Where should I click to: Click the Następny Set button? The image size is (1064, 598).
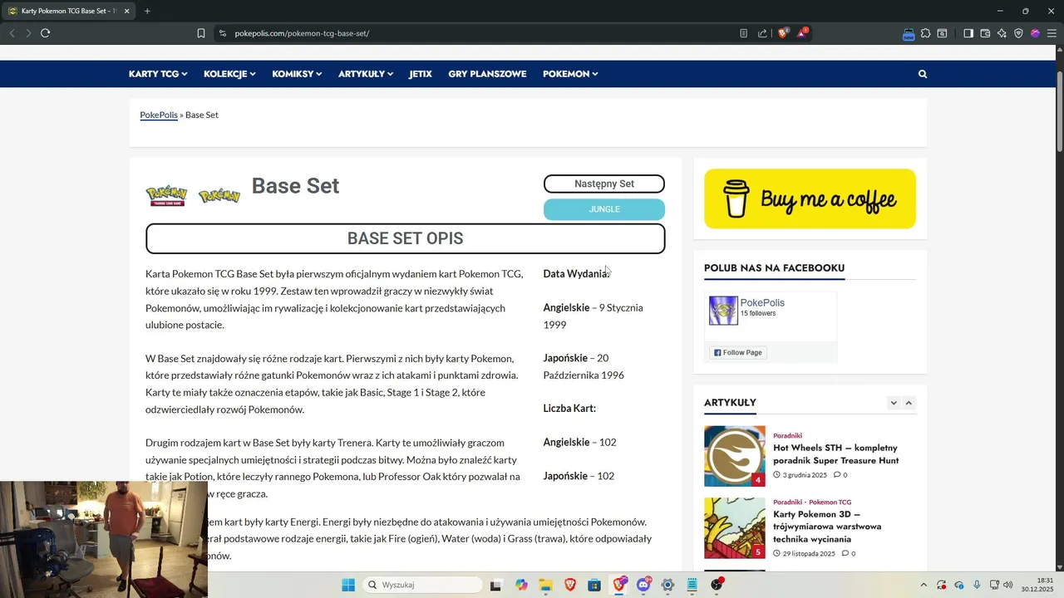[604, 184]
